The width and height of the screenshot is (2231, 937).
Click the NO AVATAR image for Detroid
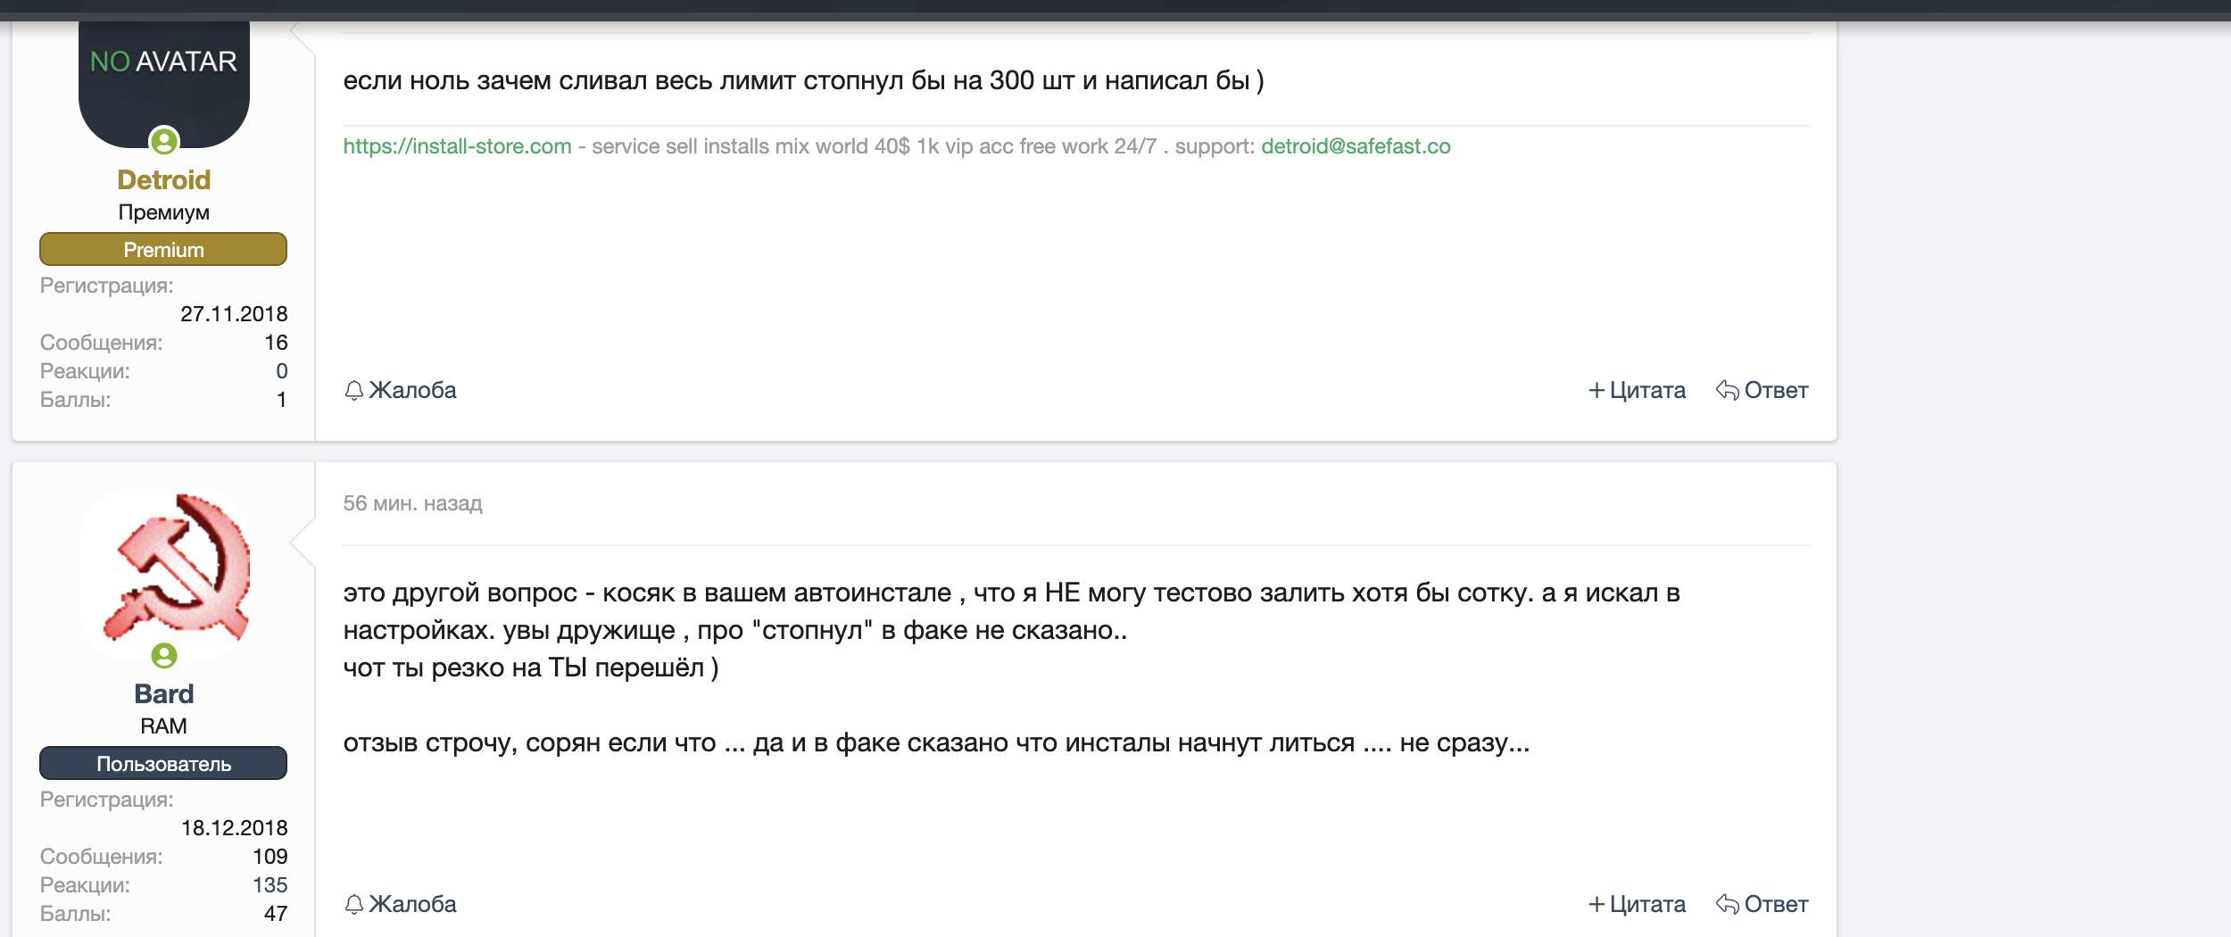tap(164, 62)
